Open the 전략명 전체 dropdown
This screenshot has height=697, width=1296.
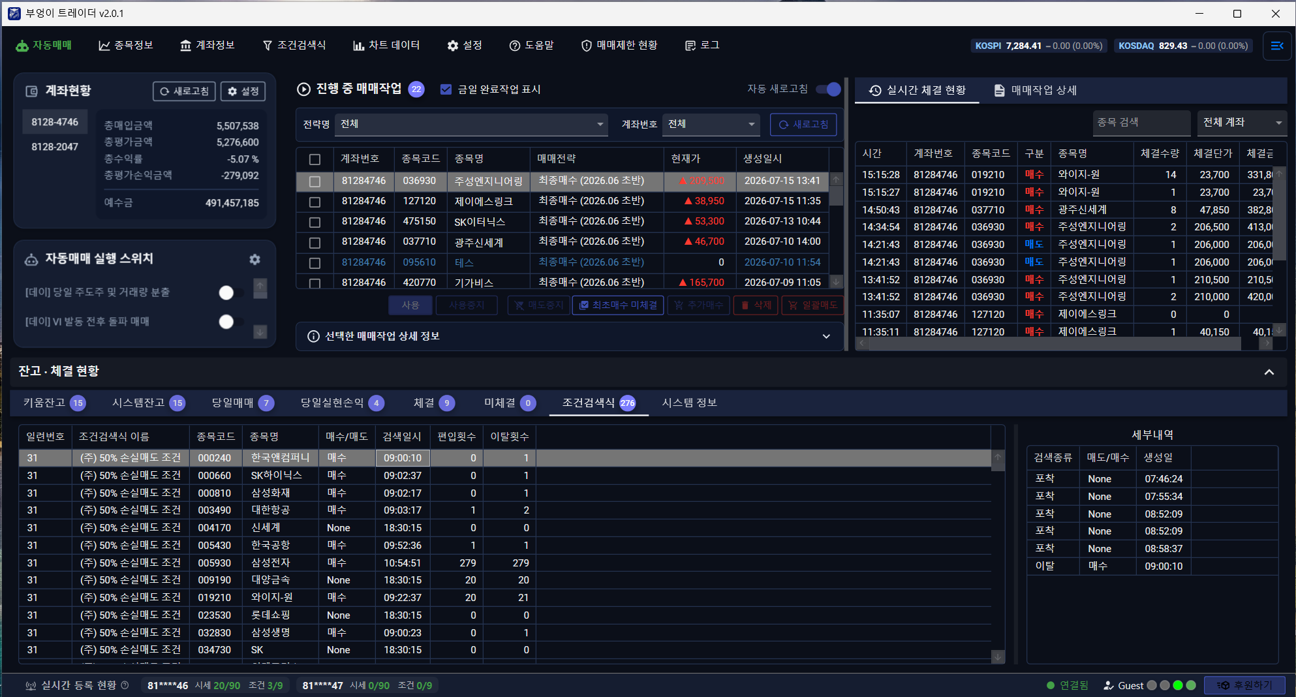(x=471, y=124)
